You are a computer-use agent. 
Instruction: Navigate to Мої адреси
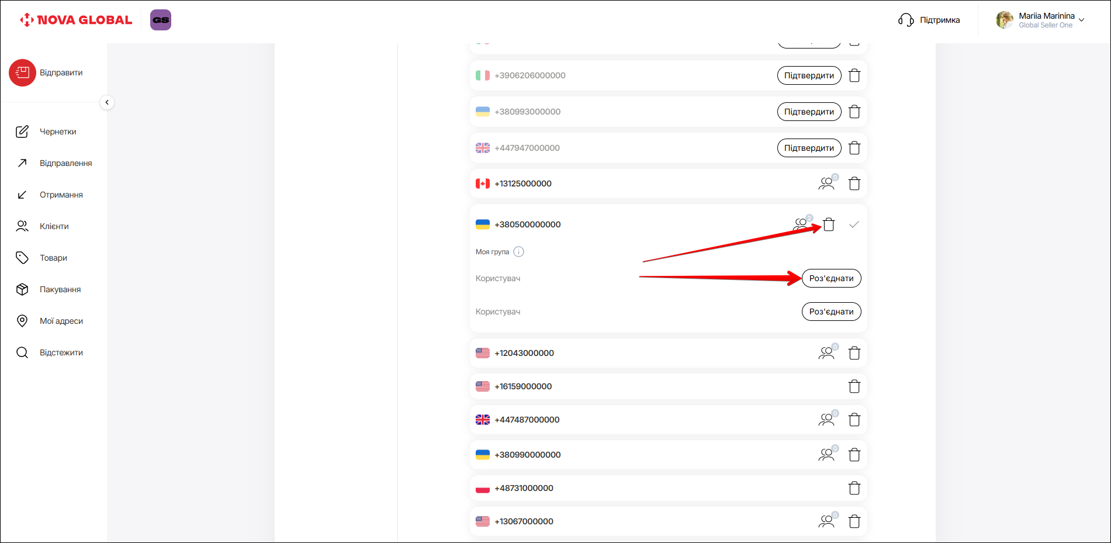61,321
